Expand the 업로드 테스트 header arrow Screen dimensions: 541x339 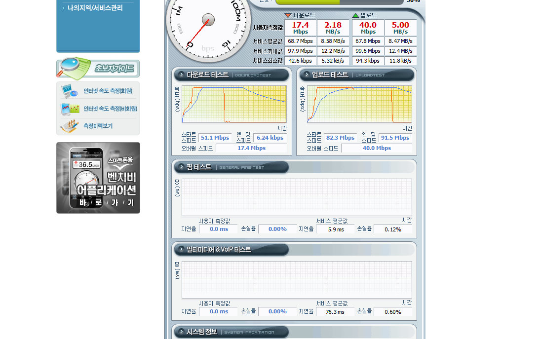tap(307, 75)
